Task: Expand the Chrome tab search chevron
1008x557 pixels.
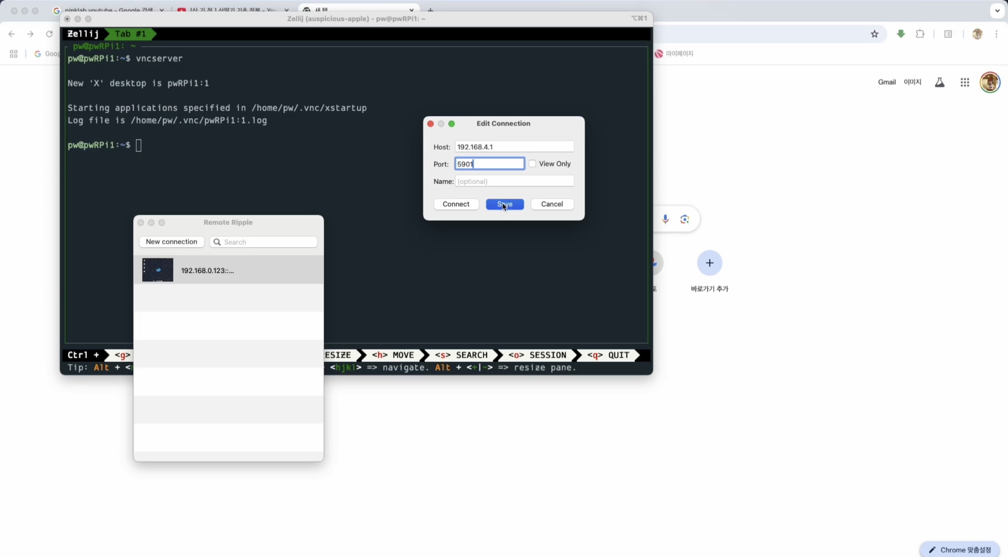Action: 997,11
